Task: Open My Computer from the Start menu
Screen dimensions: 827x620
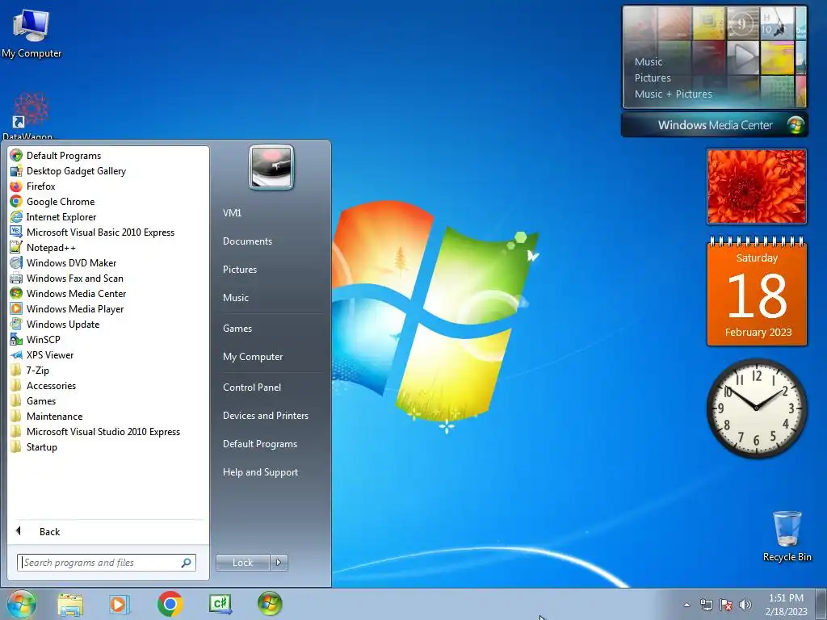Action: (253, 357)
